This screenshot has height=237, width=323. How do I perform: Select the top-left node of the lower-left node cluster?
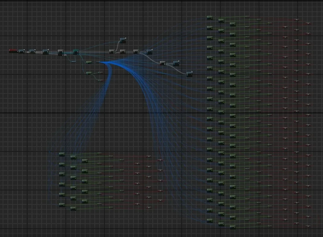click(x=62, y=154)
